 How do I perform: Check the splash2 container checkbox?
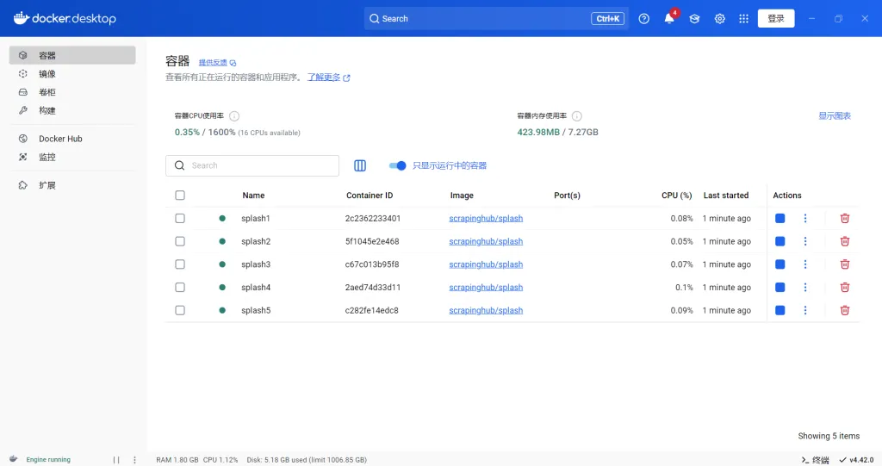[180, 241]
